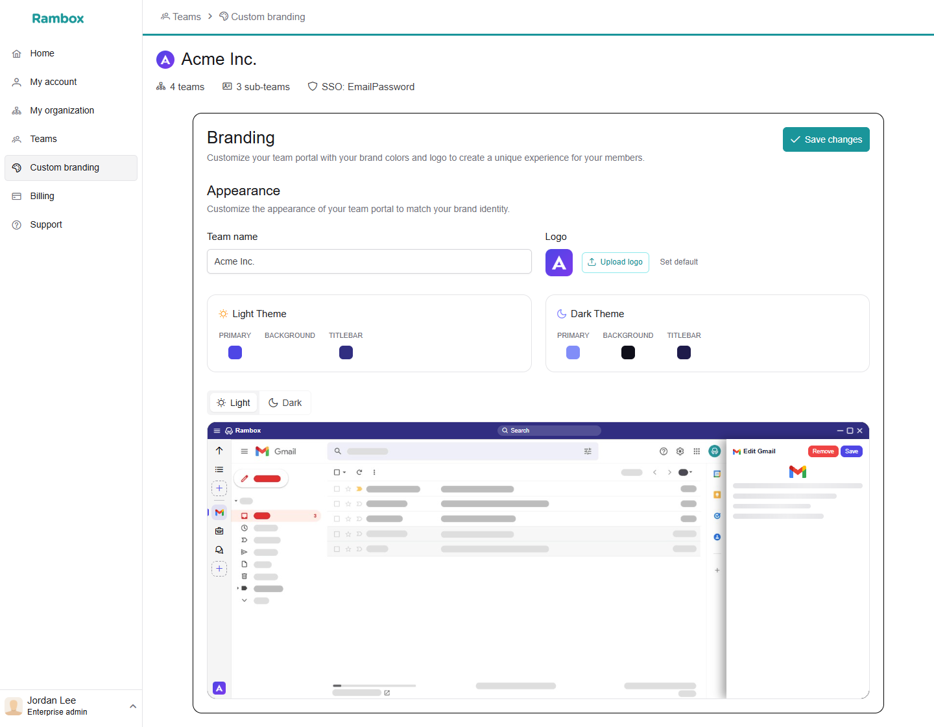Click the Acme logo at the preview rail bottom

click(219, 688)
